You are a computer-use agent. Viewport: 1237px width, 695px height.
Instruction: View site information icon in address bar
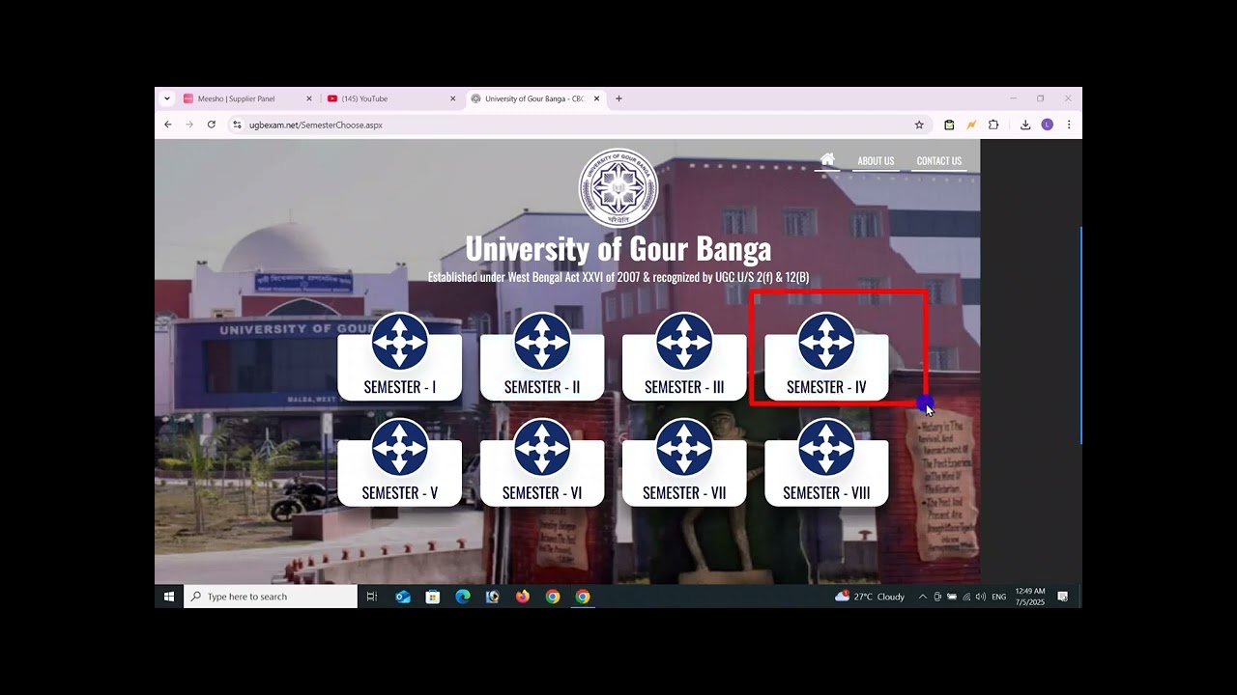point(237,125)
